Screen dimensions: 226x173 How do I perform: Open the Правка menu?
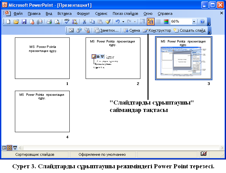coord(34,13)
